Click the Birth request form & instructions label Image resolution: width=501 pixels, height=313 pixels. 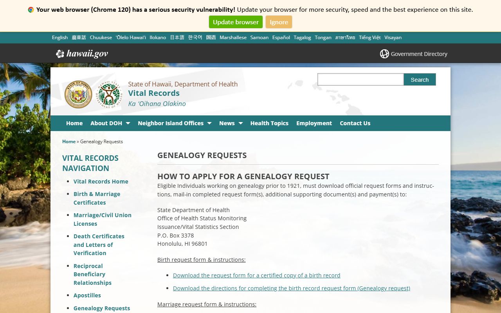pos(202,260)
